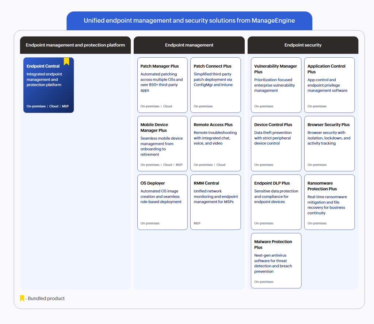
Task: Click 'On-premises' under Device Control Plus
Action: pos(264,165)
